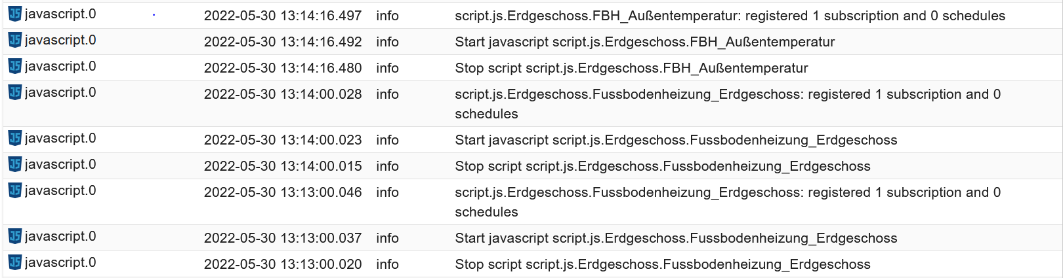This screenshot has width=1063, height=278.
Task: Click the Stop script Fussbodenheizung message at 13:14:00.015
Action: coord(663,166)
